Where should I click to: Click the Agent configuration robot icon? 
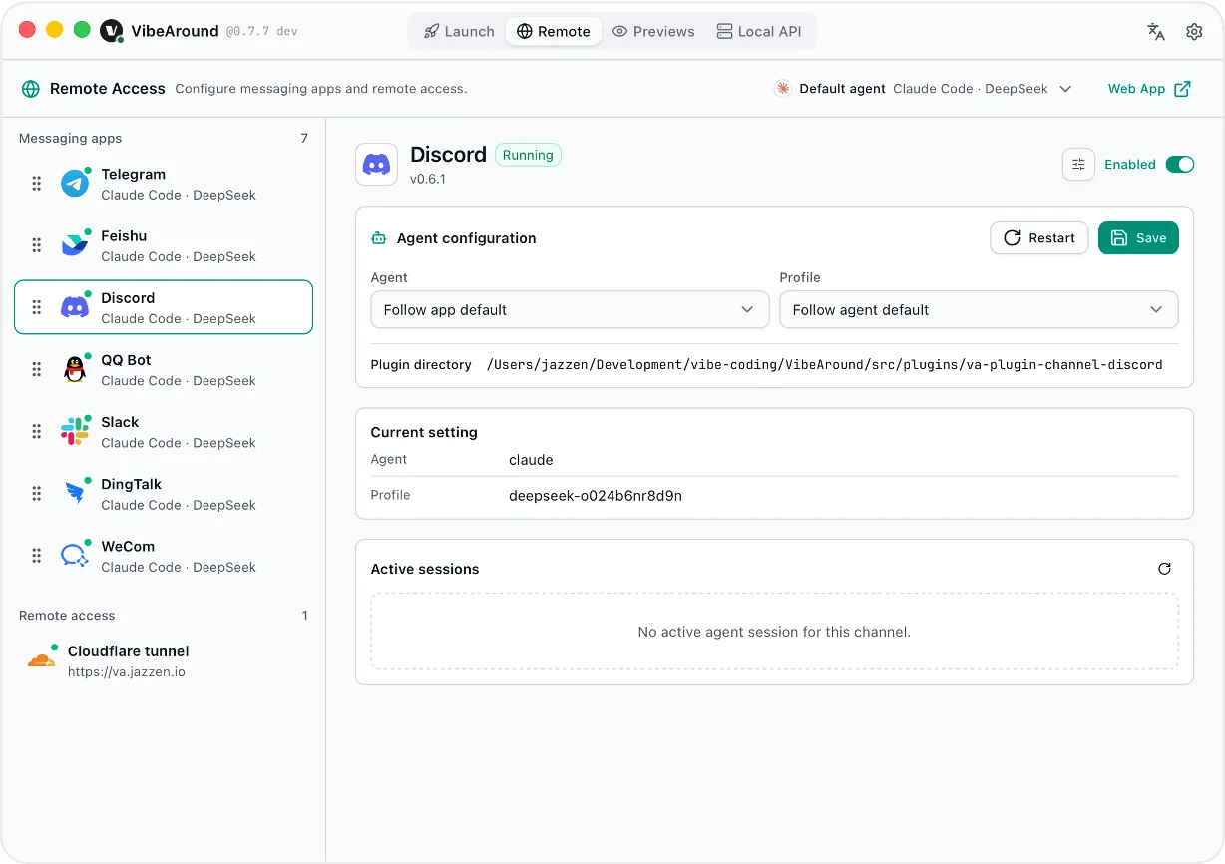(x=378, y=238)
